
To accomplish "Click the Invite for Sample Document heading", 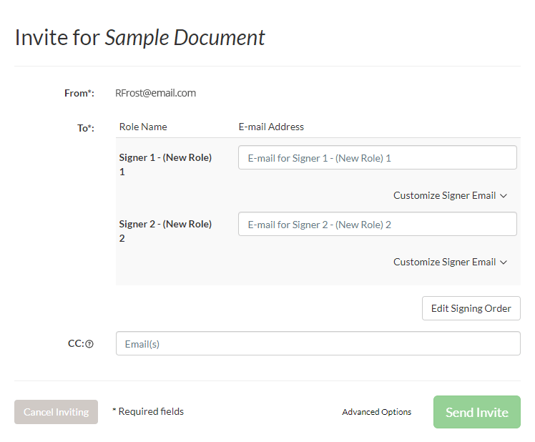I will point(140,37).
